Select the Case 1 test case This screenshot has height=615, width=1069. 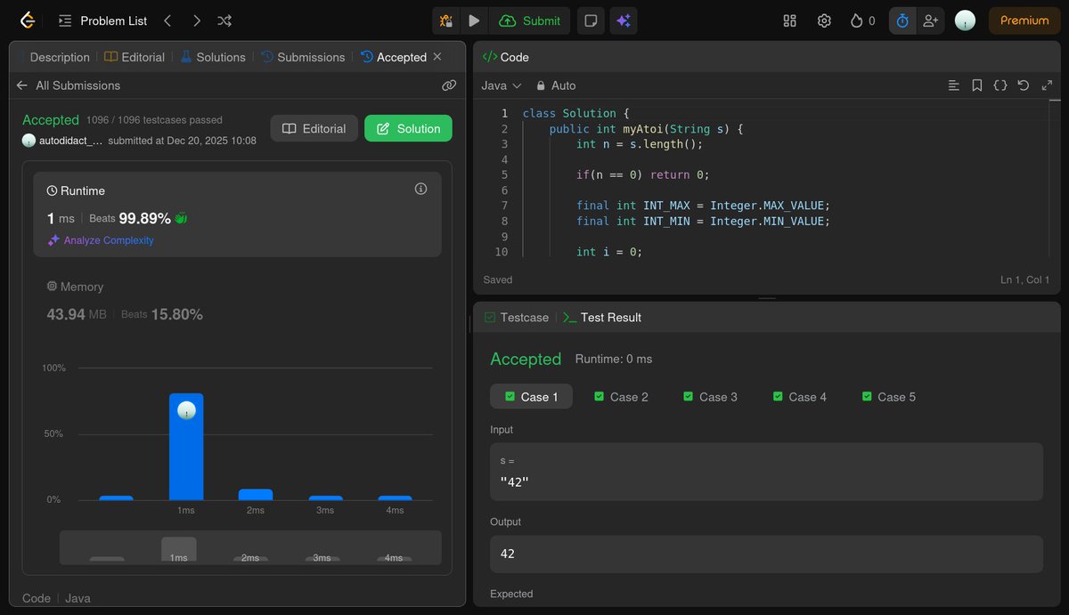pos(531,397)
